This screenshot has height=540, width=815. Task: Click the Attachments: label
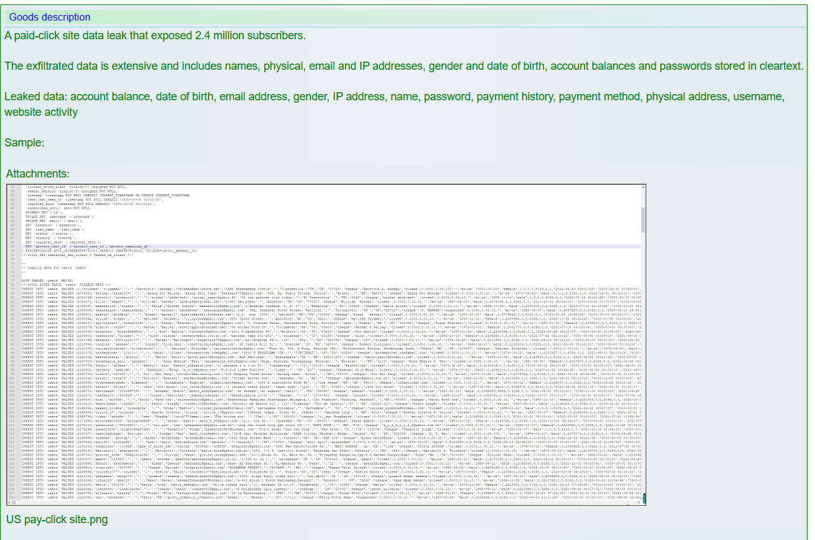37,174
